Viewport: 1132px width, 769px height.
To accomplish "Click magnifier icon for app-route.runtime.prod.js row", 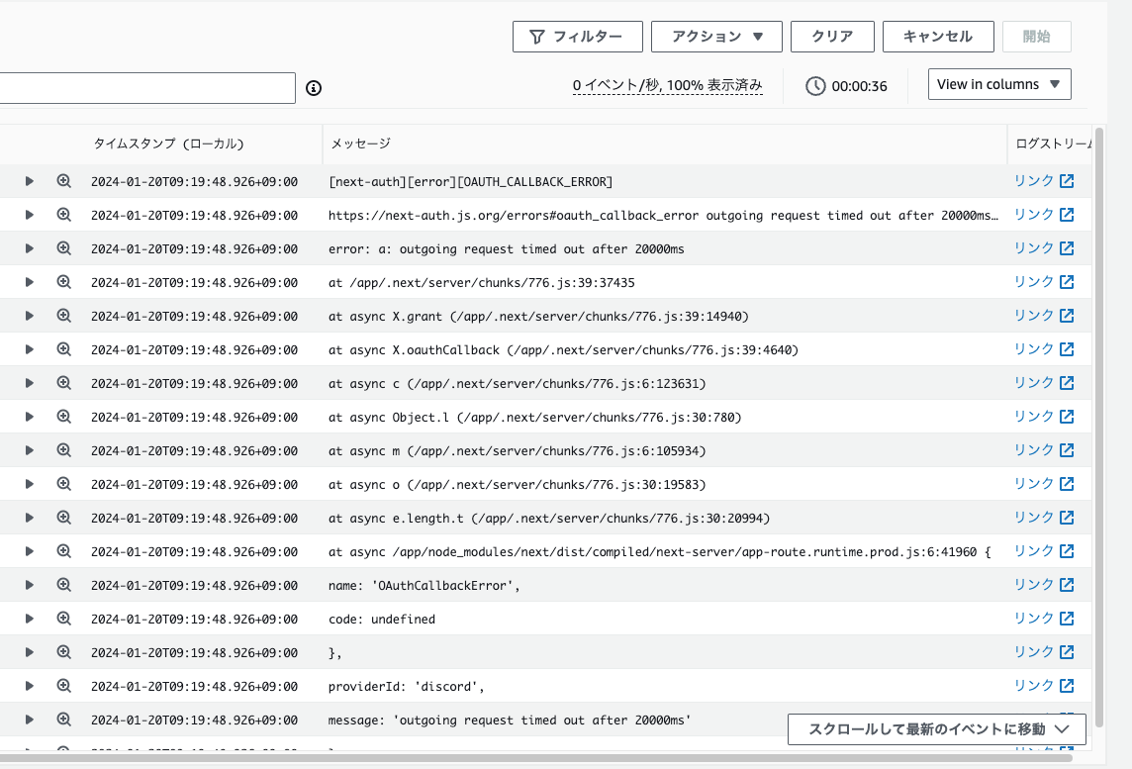I will pyautogui.click(x=63, y=551).
